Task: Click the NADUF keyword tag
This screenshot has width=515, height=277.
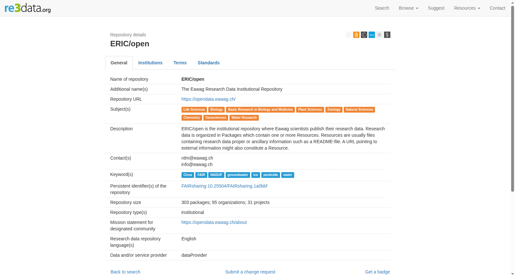Action: coord(216,175)
